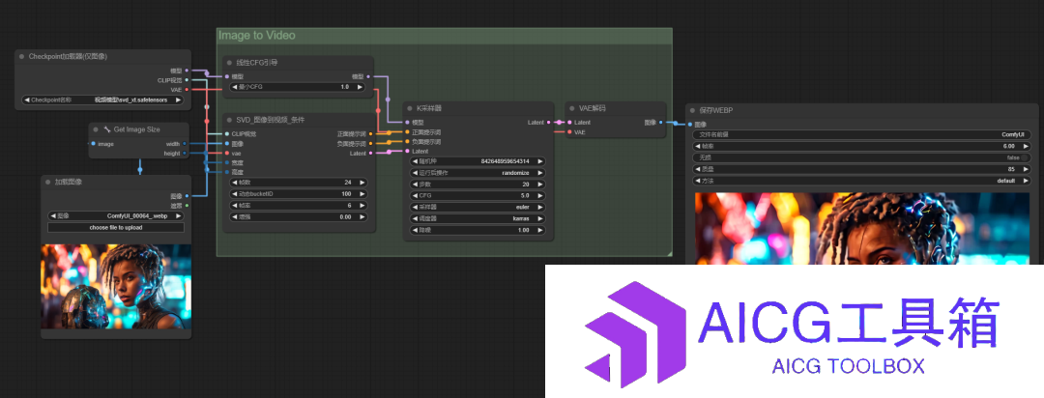Image resolution: width=1044 pixels, height=398 pixels.
Task: Click choose file to upload button
Action: (x=116, y=228)
